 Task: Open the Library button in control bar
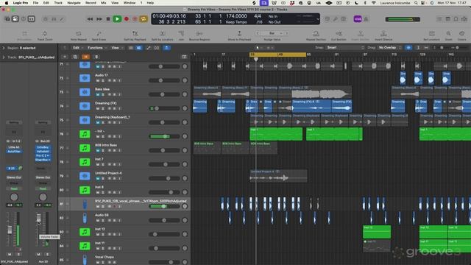point(7,19)
